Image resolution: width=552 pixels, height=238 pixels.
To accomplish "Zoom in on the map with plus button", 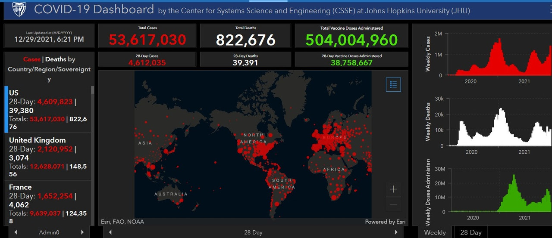I will click(x=393, y=189).
